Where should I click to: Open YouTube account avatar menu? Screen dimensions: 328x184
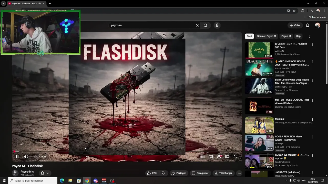click(317, 25)
